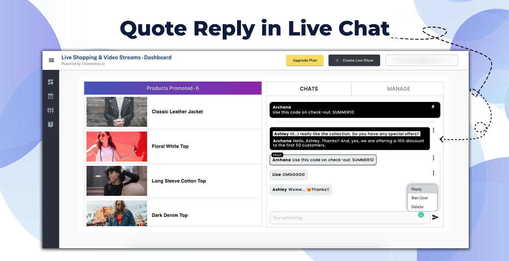Click Ashley's Woww Thanks message
The height and width of the screenshot is (261, 509).
[301, 190]
